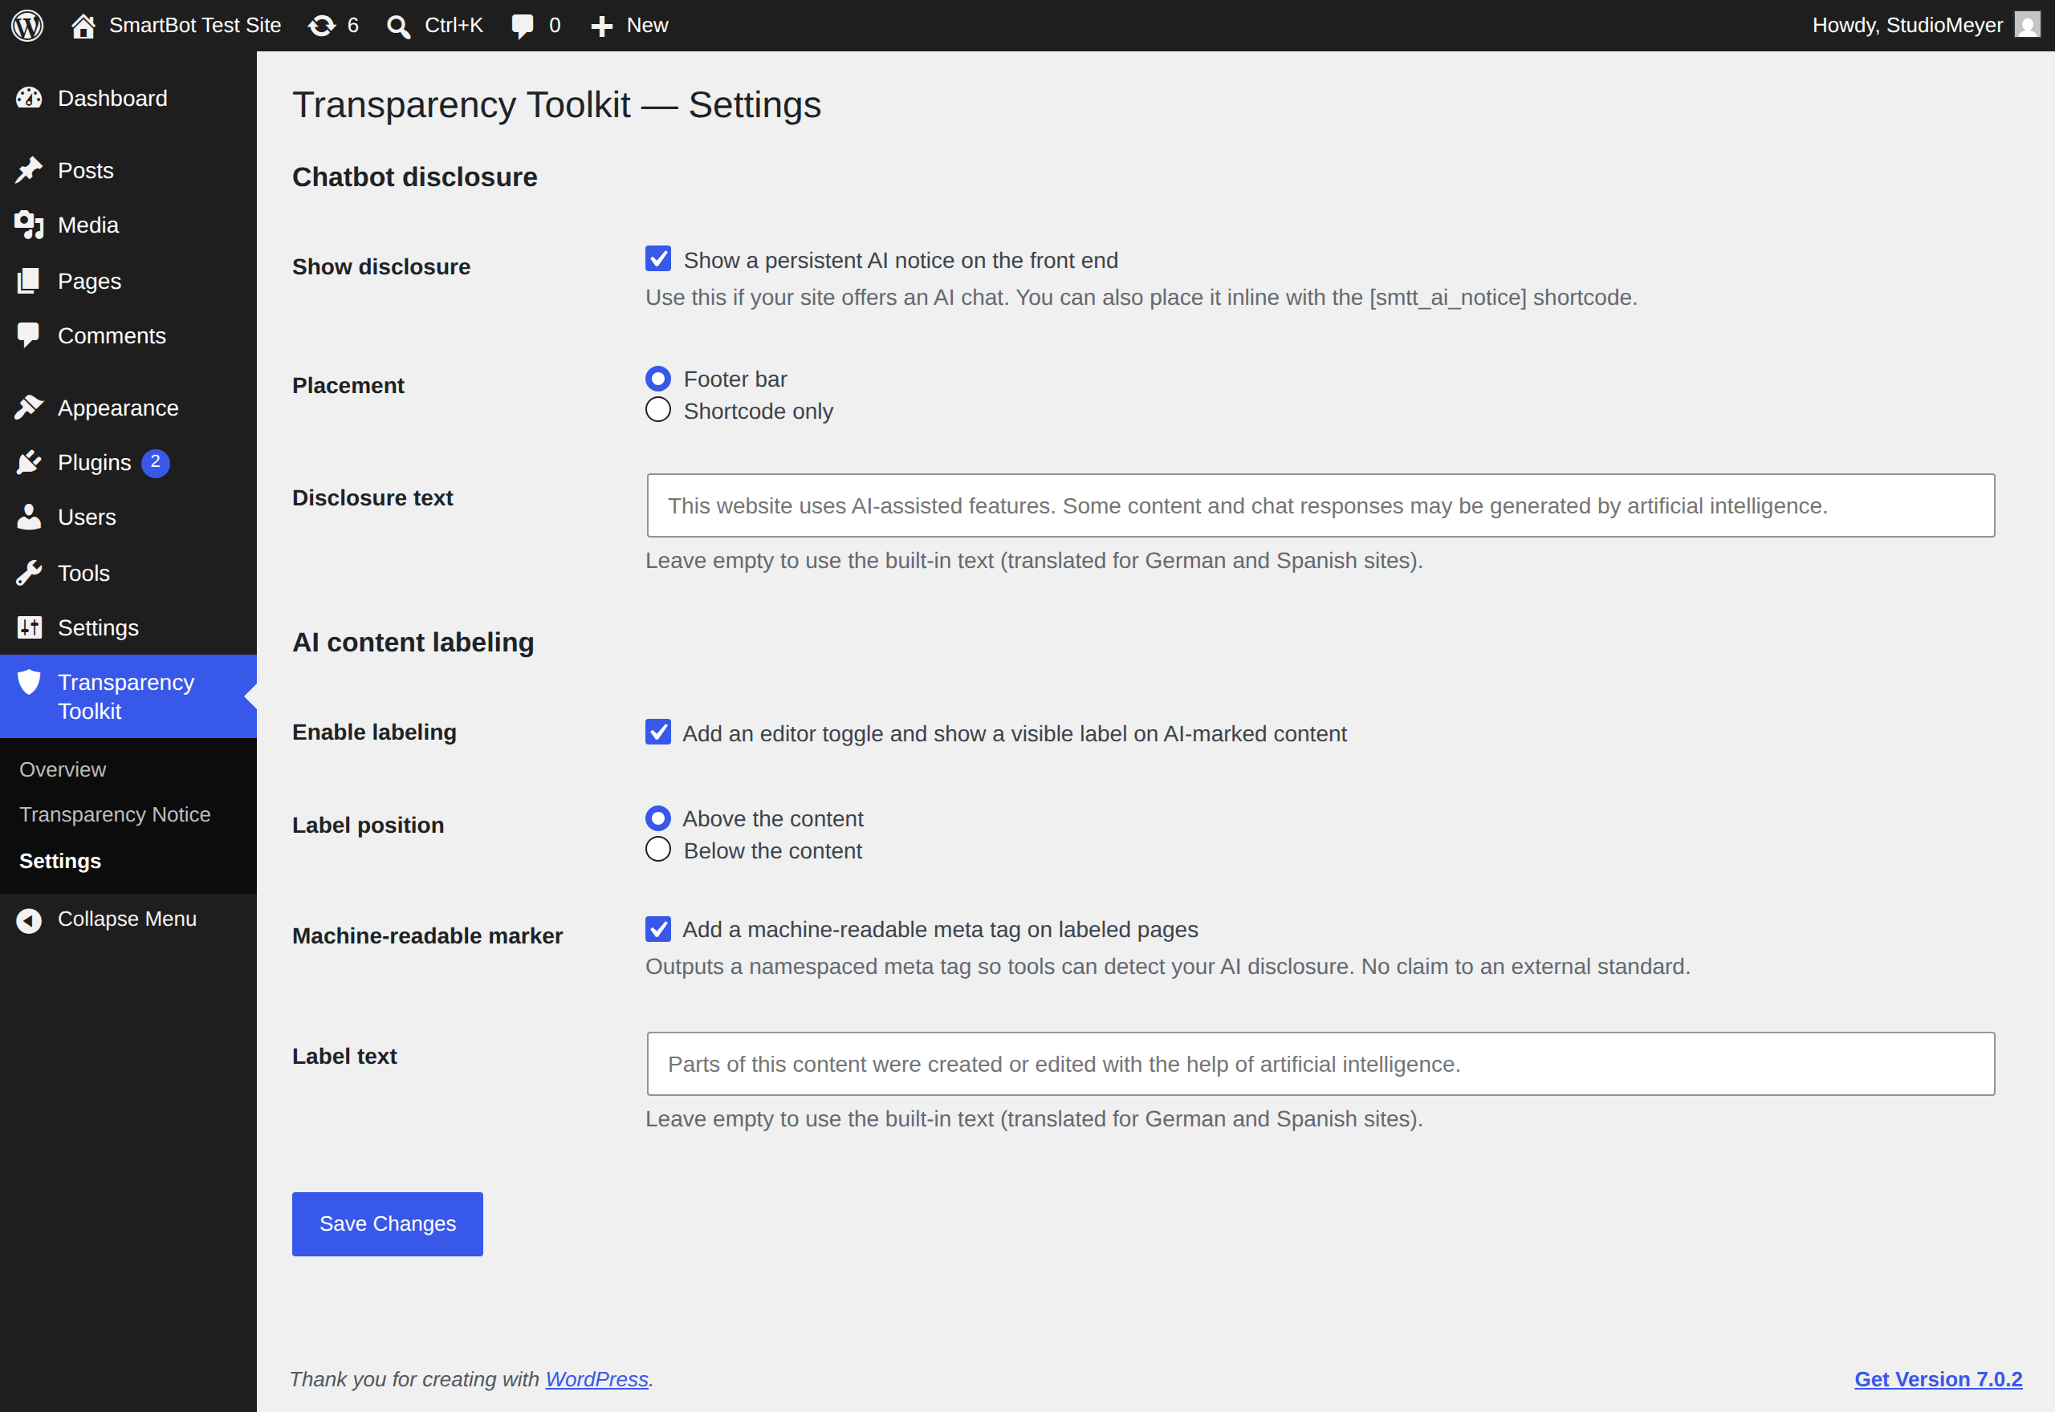This screenshot has height=1412, width=2055.
Task: Focus the Disclosure text input field
Action: coord(1320,505)
